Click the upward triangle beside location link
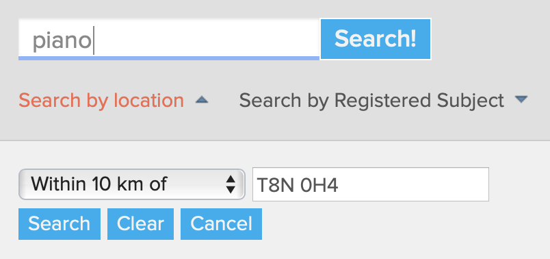This screenshot has width=550, height=259. click(202, 101)
